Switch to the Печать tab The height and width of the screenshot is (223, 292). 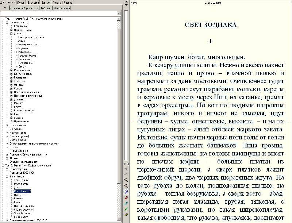click(57, 3)
